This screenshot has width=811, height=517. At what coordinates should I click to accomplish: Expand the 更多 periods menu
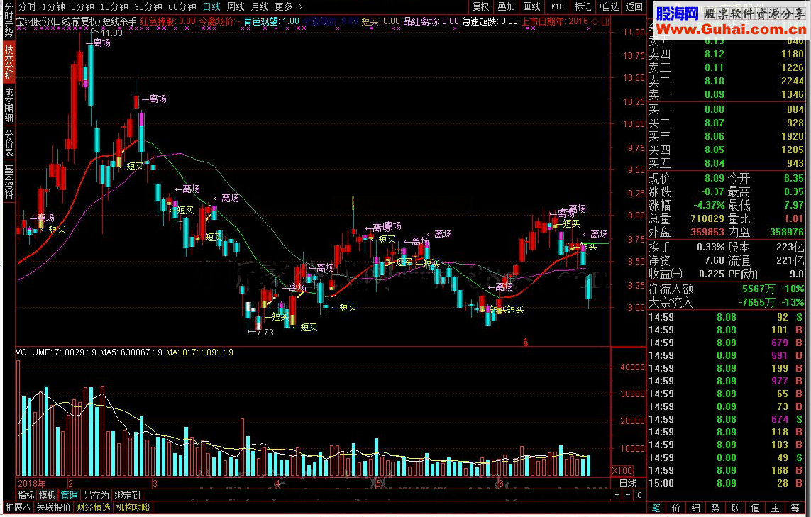pos(288,6)
